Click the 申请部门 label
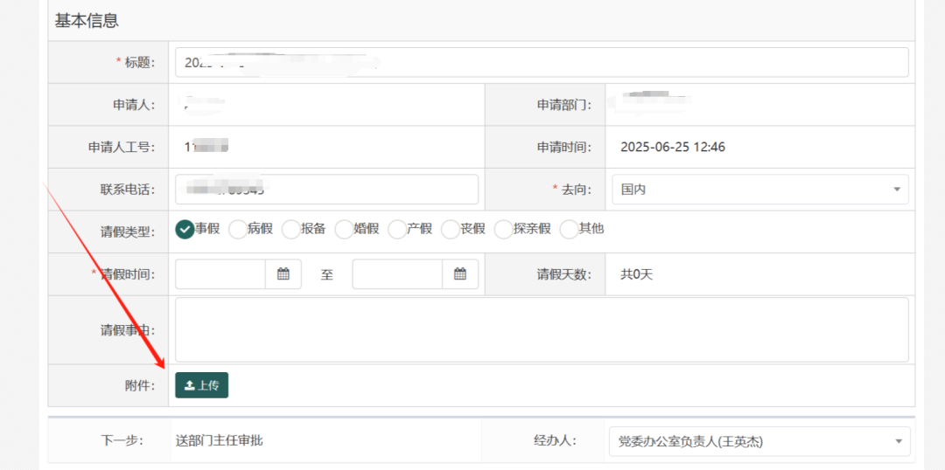The image size is (945, 470). [x=564, y=105]
